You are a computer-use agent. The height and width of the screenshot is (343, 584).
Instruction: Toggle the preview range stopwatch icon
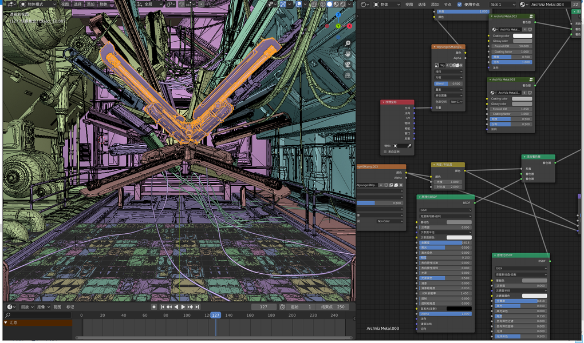point(282,307)
